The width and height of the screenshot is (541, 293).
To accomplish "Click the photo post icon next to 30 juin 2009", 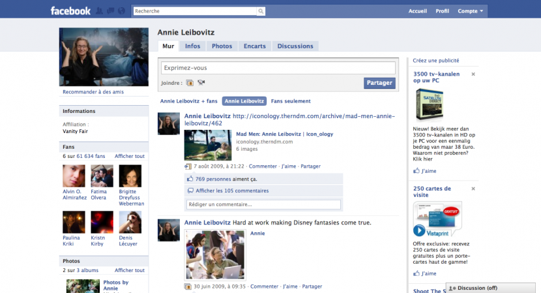I will pos(188,286).
